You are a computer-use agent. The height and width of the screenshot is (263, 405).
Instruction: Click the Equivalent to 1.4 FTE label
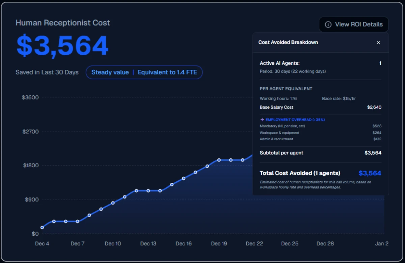click(167, 72)
